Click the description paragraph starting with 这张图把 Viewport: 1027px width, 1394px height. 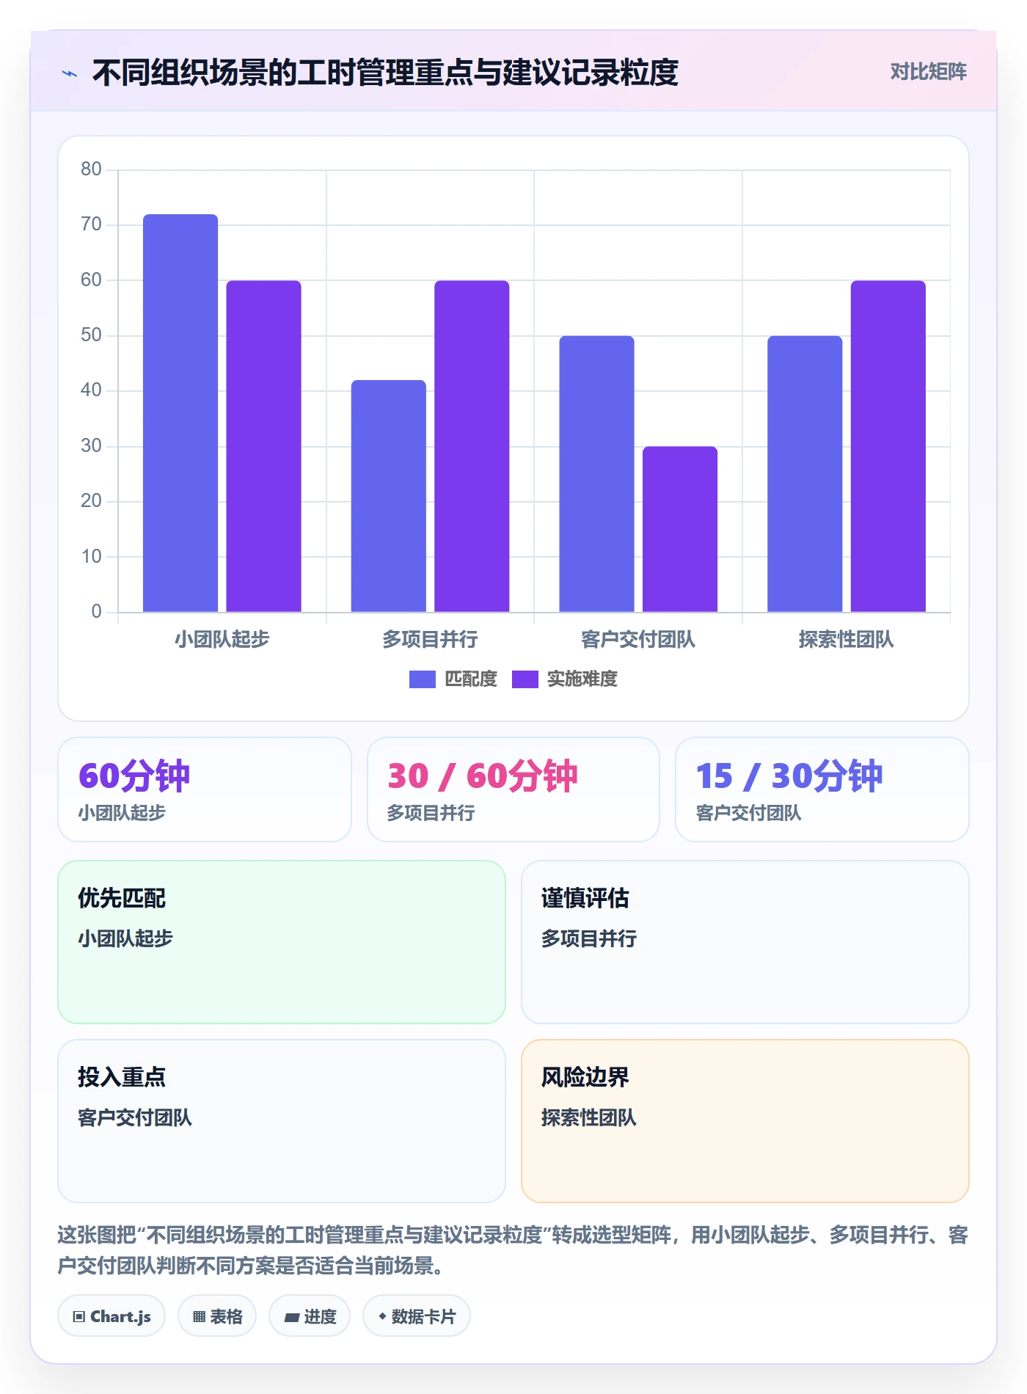pos(513,1250)
